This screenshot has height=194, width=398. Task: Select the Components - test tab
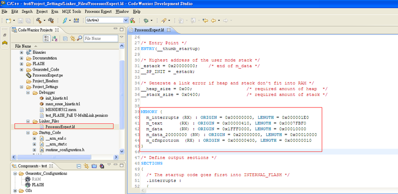point(32,166)
